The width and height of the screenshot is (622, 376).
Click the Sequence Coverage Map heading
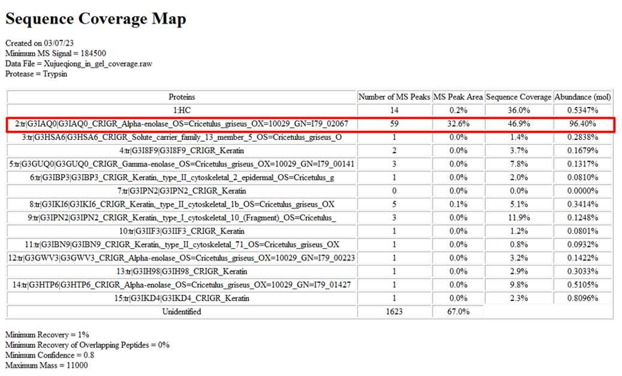tap(95, 19)
